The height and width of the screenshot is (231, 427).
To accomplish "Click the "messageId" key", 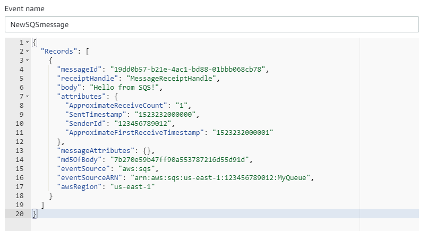I will click(79, 70).
